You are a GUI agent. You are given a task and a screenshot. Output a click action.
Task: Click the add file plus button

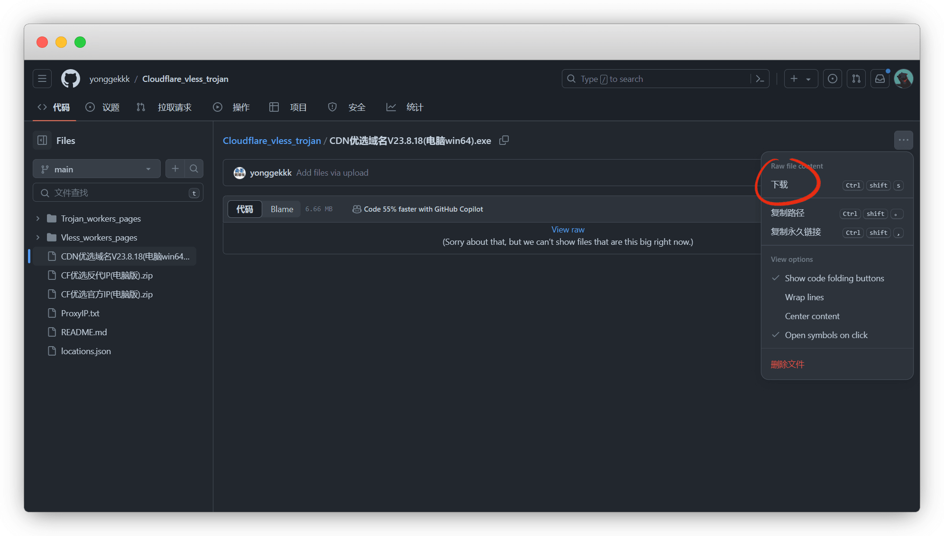tap(175, 169)
